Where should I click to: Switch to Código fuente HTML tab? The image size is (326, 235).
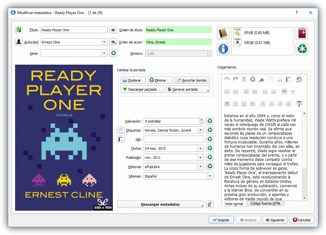(x=266, y=203)
